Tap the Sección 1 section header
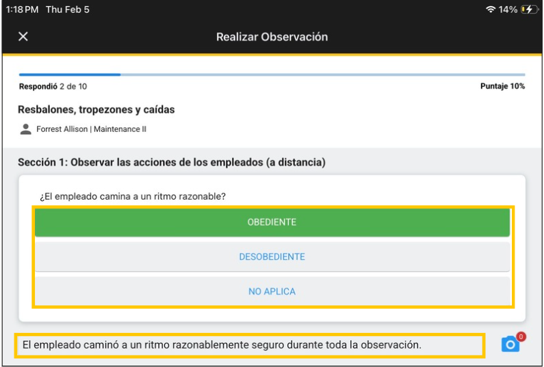 click(171, 163)
